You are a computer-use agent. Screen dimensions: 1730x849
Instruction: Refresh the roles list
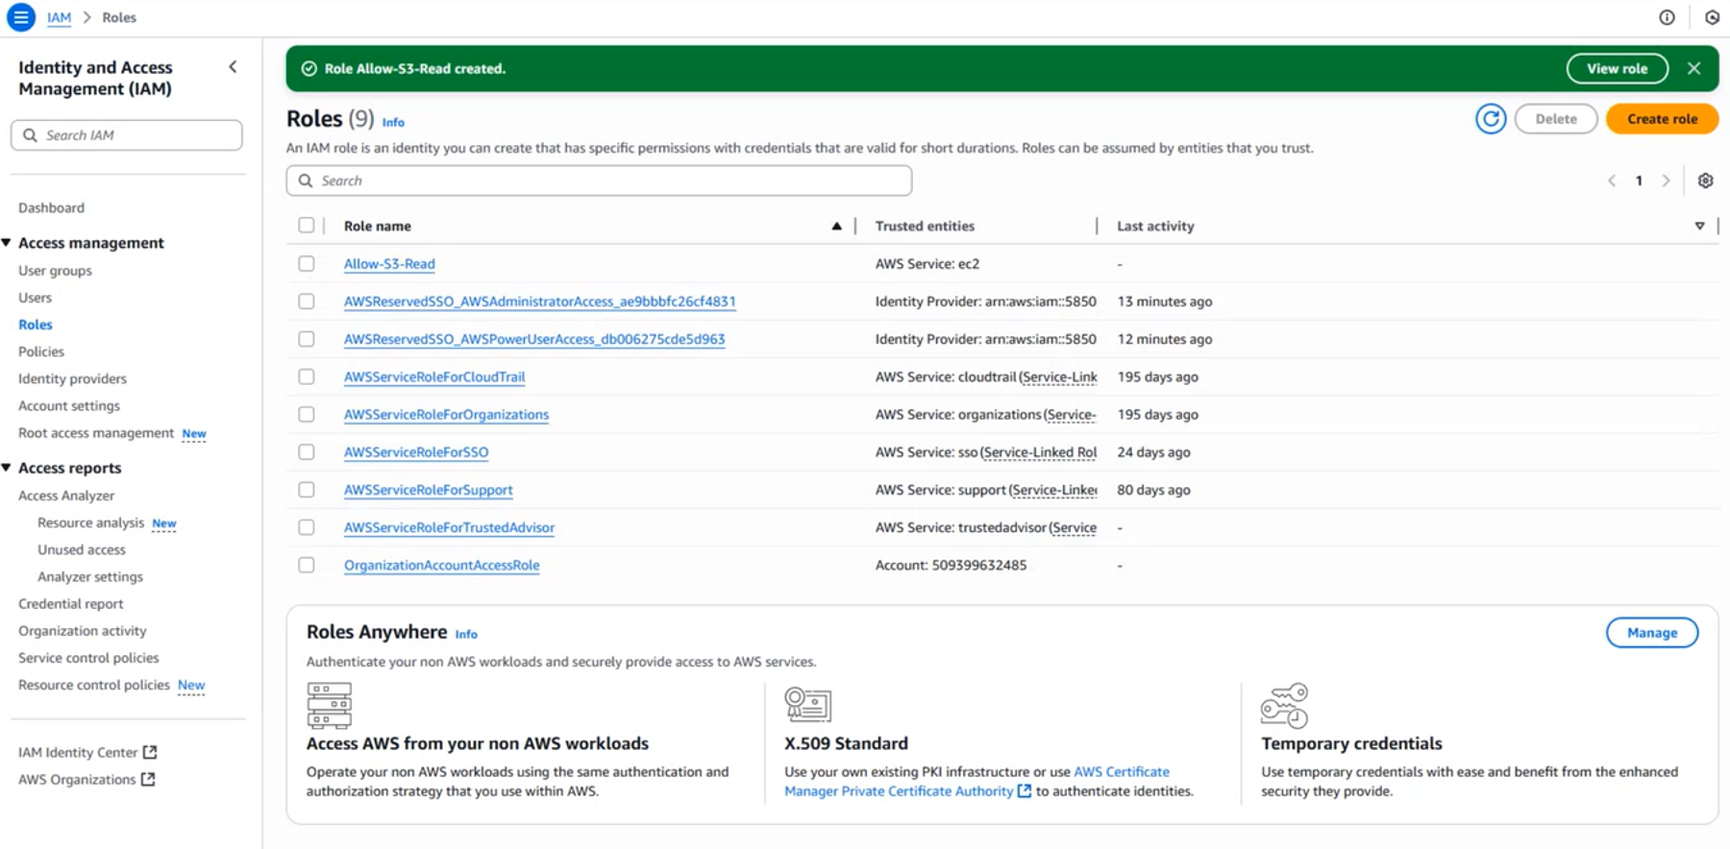click(x=1491, y=119)
